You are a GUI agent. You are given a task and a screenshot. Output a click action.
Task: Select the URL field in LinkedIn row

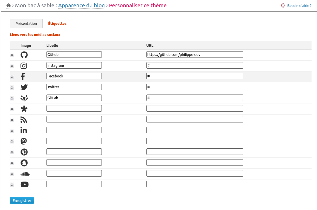coord(195,130)
